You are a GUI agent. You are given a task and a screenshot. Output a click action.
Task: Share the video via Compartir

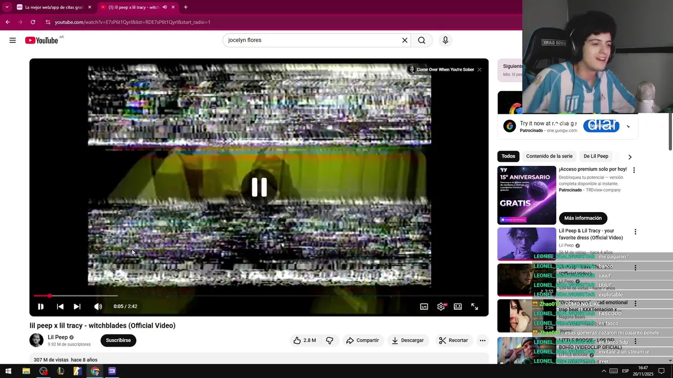362,340
